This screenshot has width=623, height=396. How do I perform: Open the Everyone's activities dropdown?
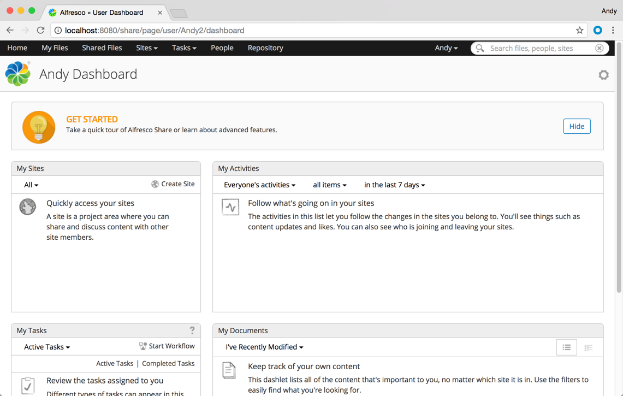pos(259,185)
